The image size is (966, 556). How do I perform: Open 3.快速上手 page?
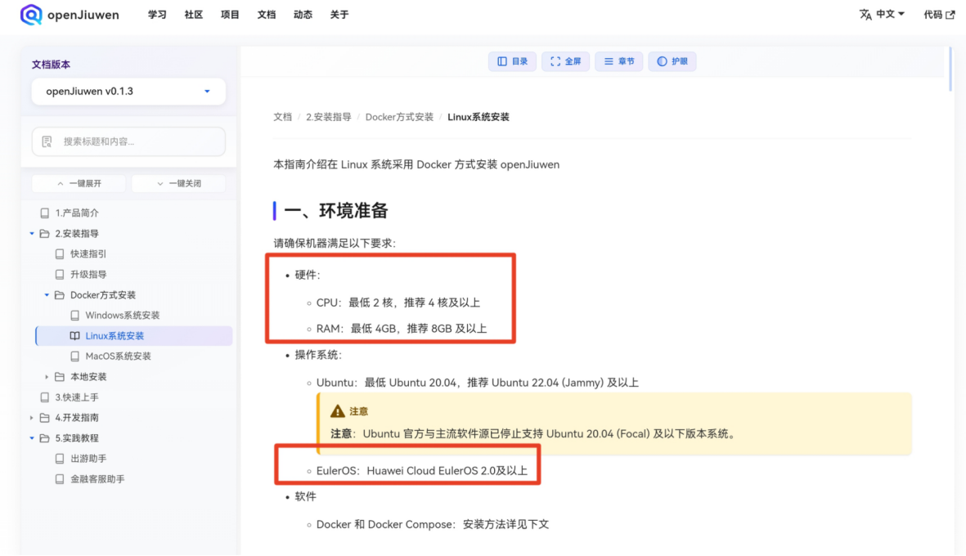76,397
